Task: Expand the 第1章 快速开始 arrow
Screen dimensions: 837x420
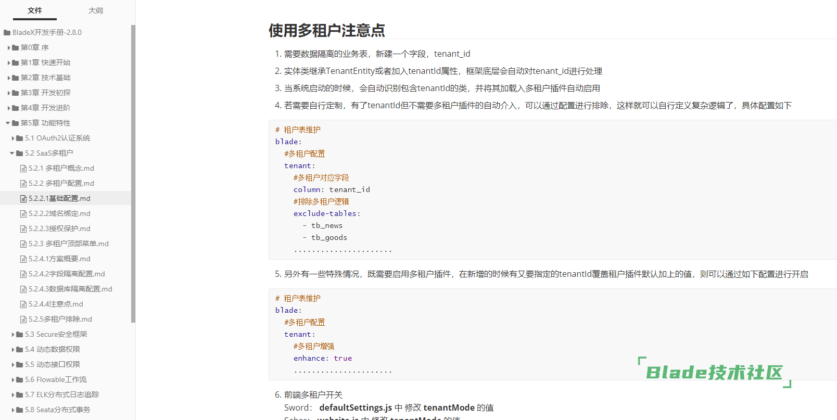Action: [9, 62]
